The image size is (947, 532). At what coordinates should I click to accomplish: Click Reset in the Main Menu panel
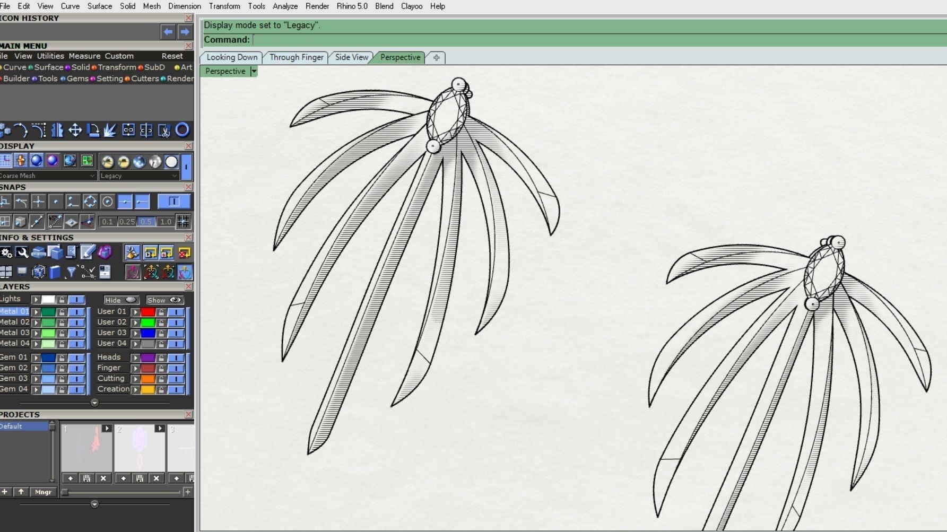point(172,56)
